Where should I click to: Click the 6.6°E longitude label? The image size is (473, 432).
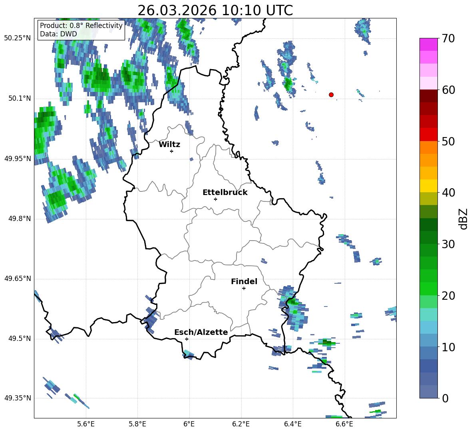point(344,424)
